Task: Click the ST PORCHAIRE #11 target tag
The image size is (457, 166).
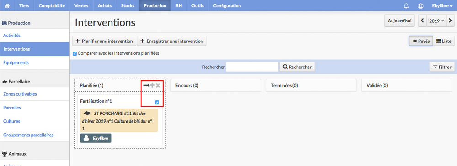Action: pos(119,120)
